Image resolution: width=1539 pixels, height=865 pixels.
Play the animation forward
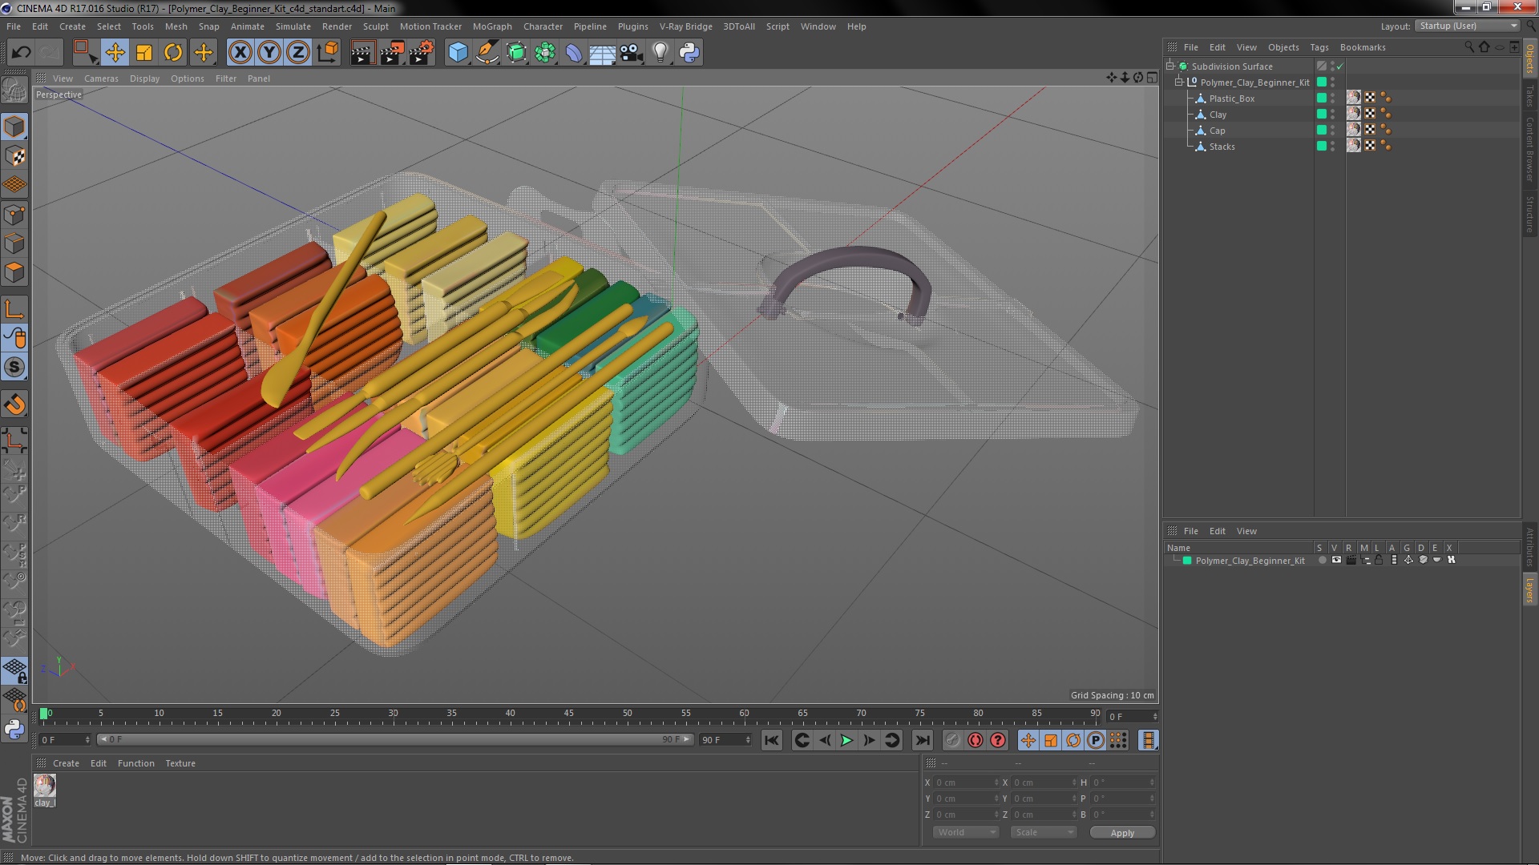pos(846,741)
